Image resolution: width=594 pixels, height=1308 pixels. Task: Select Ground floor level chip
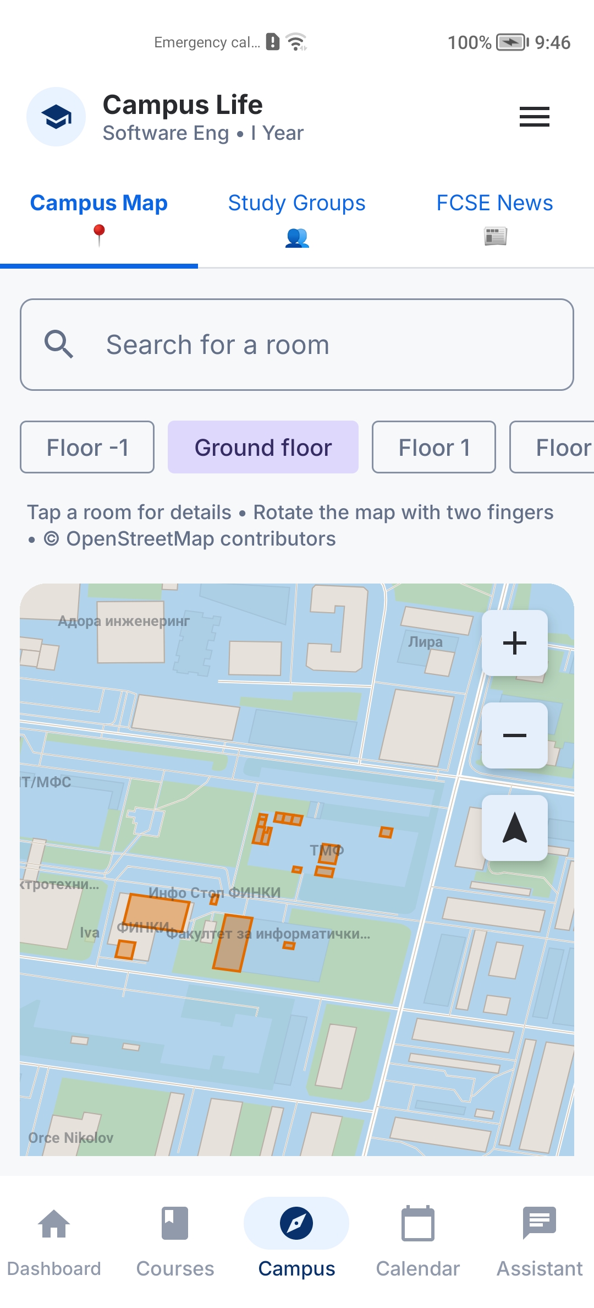coord(263,447)
